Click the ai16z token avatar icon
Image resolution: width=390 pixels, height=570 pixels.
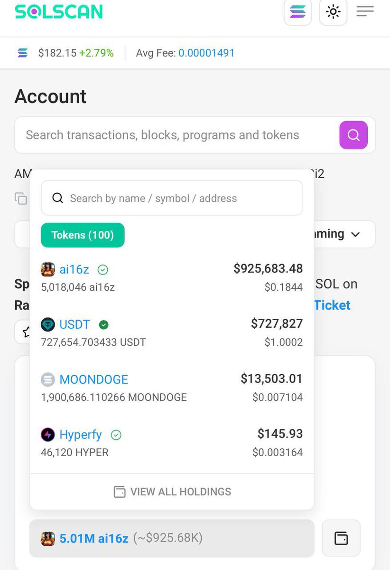[48, 270]
